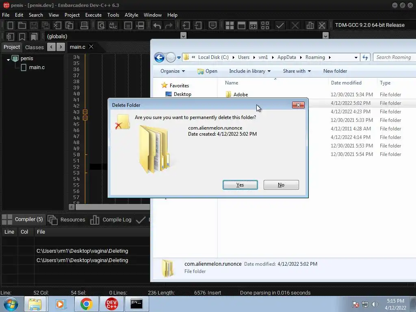Toggle the code fold marker at line 43
Screen dimensions: 416x312
[x=85, y=112]
